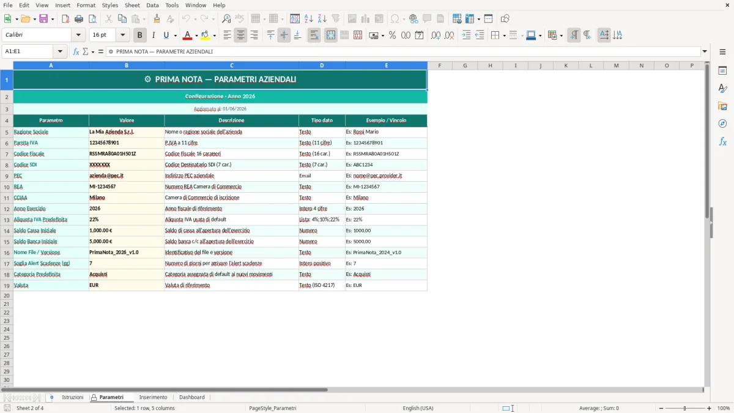Open background color dropdown arrow
This screenshot has height=413, width=734.
tap(214, 35)
